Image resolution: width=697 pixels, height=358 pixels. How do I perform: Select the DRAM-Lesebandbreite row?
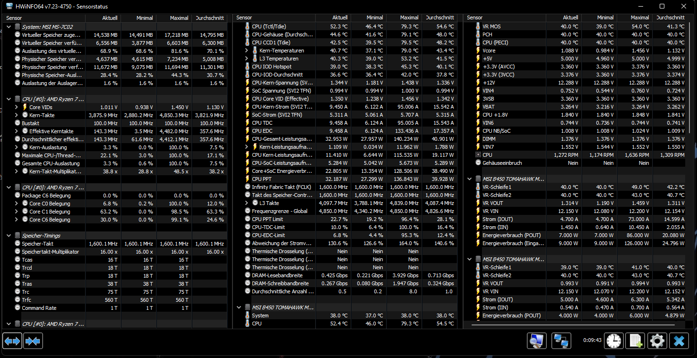pos(345,275)
